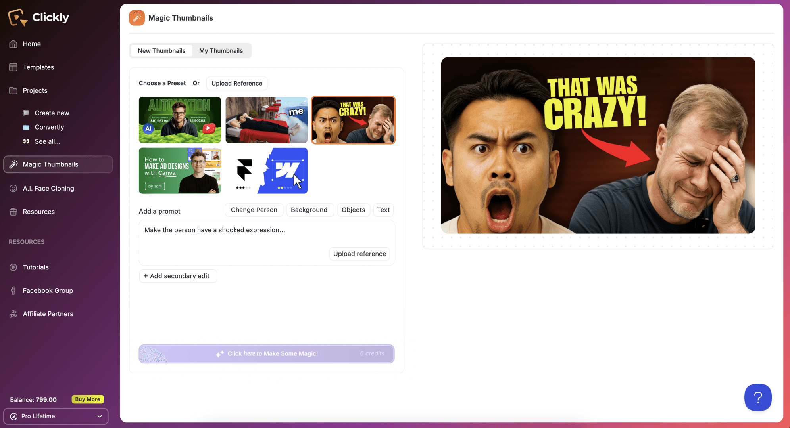Open Home via house icon
The image size is (790, 428).
click(x=13, y=44)
